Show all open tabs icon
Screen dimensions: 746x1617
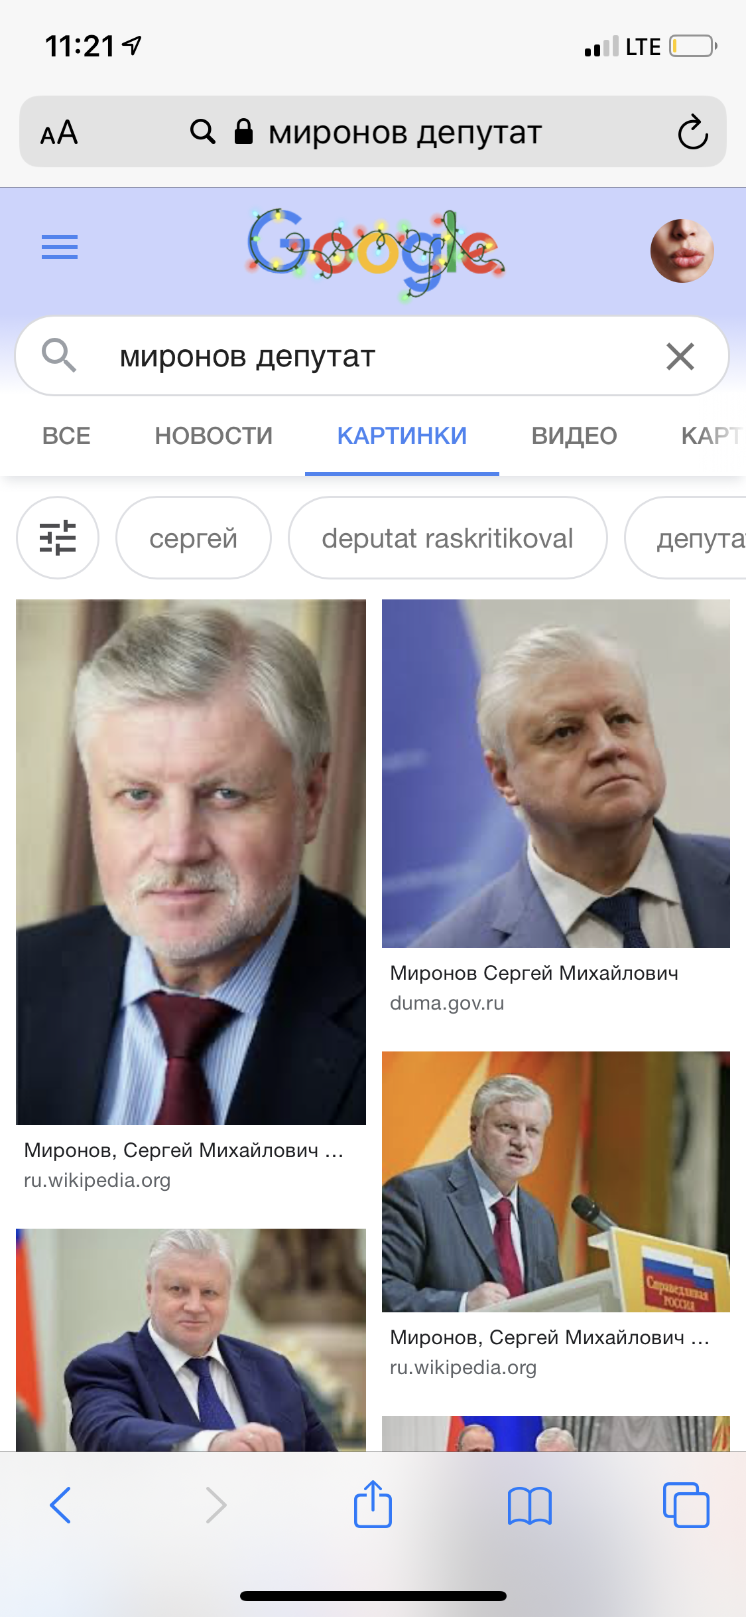686,1505
